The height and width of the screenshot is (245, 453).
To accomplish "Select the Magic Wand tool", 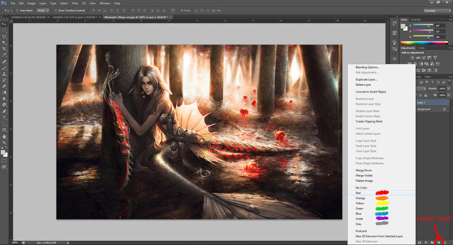I will pyautogui.click(x=4, y=43).
